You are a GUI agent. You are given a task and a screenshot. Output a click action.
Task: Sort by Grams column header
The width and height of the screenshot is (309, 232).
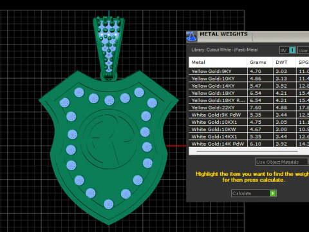[x=260, y=63]
